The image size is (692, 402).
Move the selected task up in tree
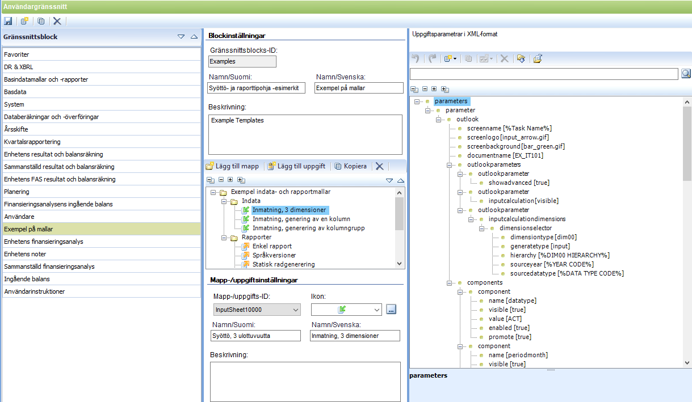click(x=400, y=180)
